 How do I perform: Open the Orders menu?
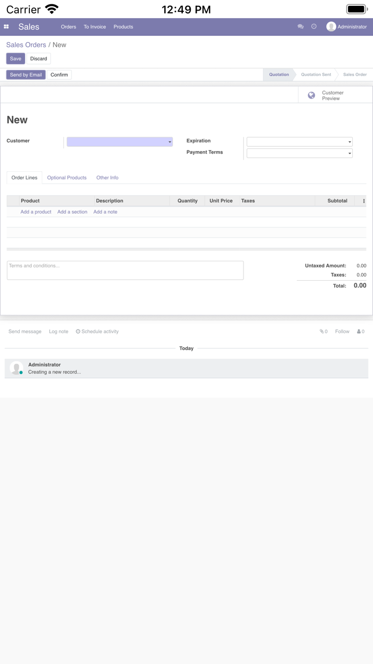(68, 27)
